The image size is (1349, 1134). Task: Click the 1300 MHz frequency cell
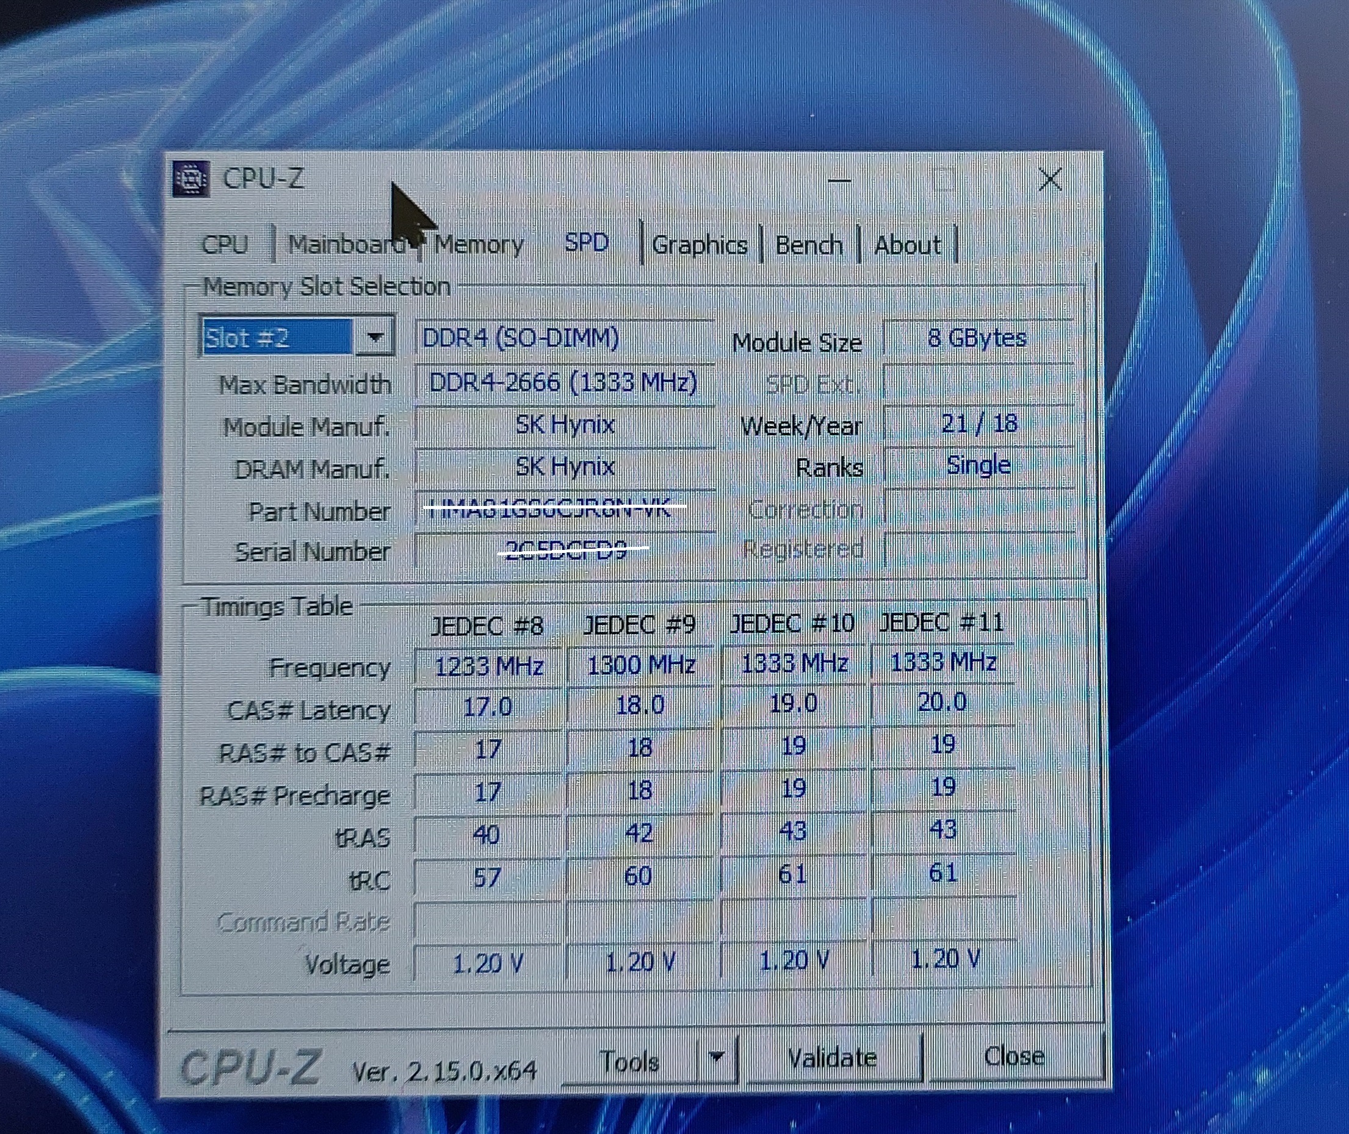pos(640,665)
